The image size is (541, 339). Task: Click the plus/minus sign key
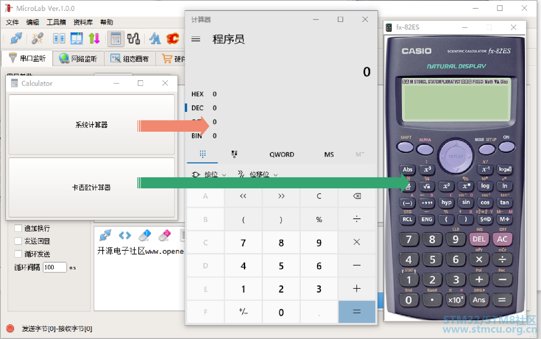243,312
